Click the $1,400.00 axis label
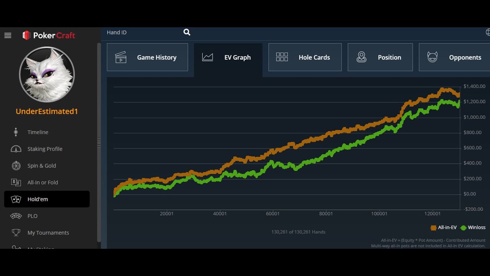Screen dimensions: 490x276 point(474,86)
